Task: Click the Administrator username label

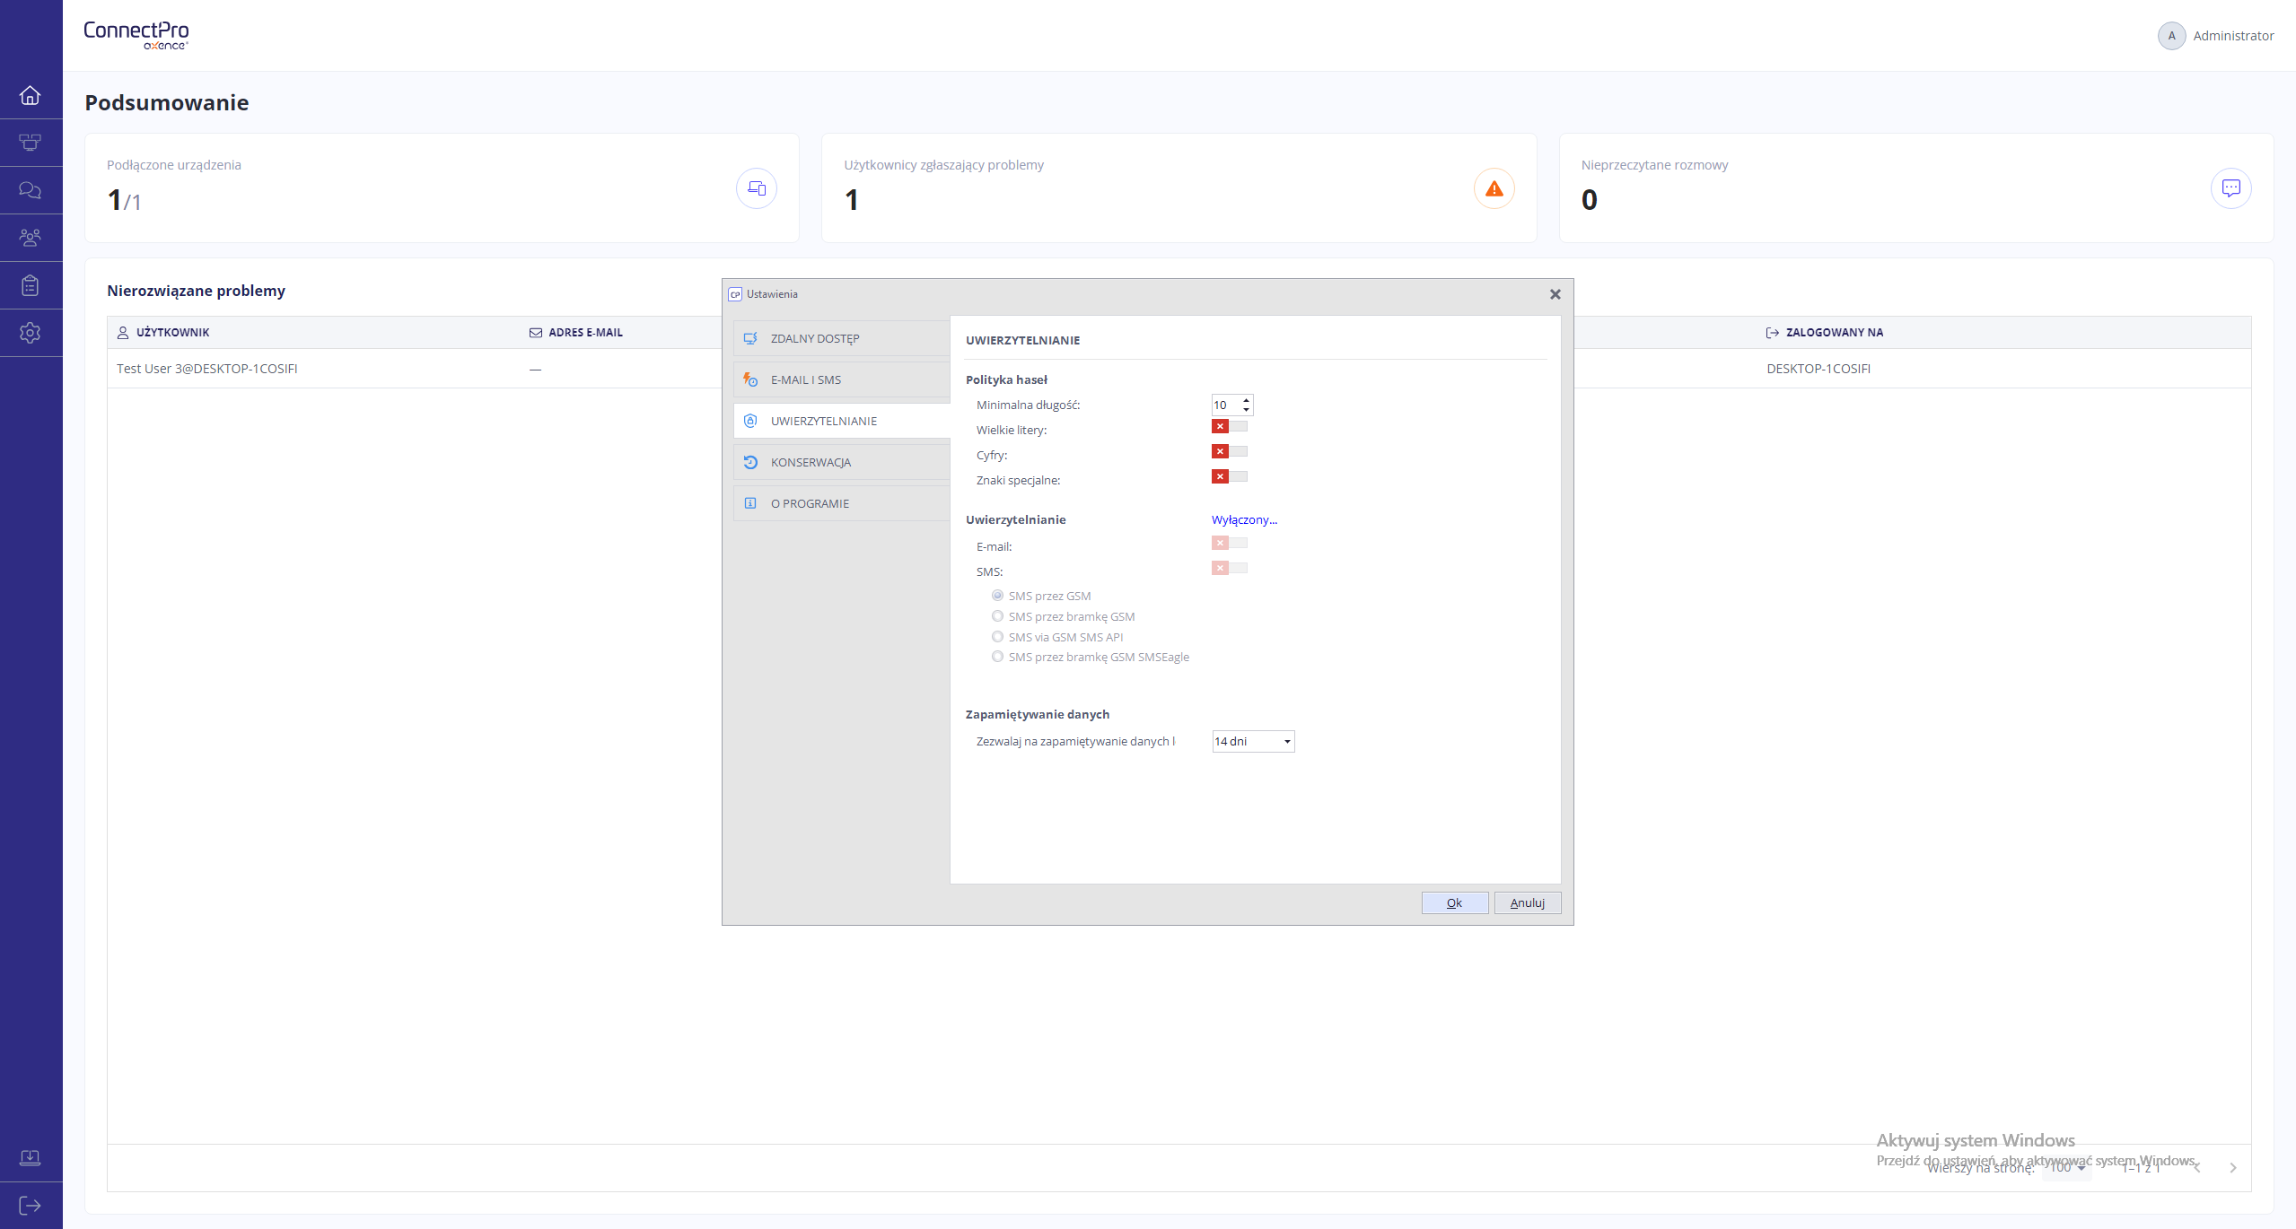Action: coord(2233,36)
